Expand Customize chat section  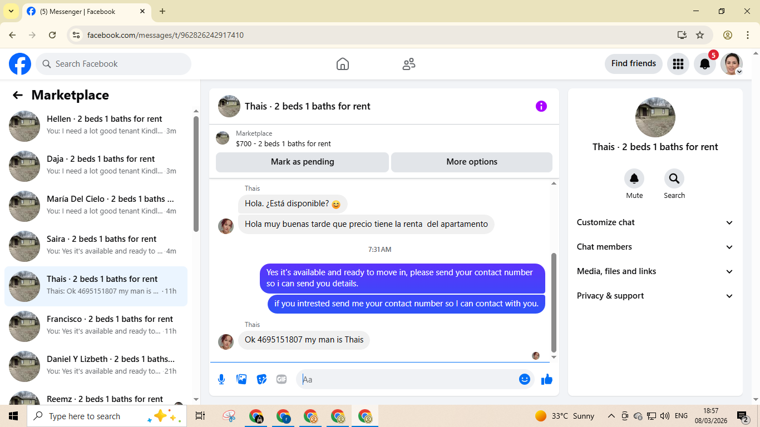coord(655,222)
